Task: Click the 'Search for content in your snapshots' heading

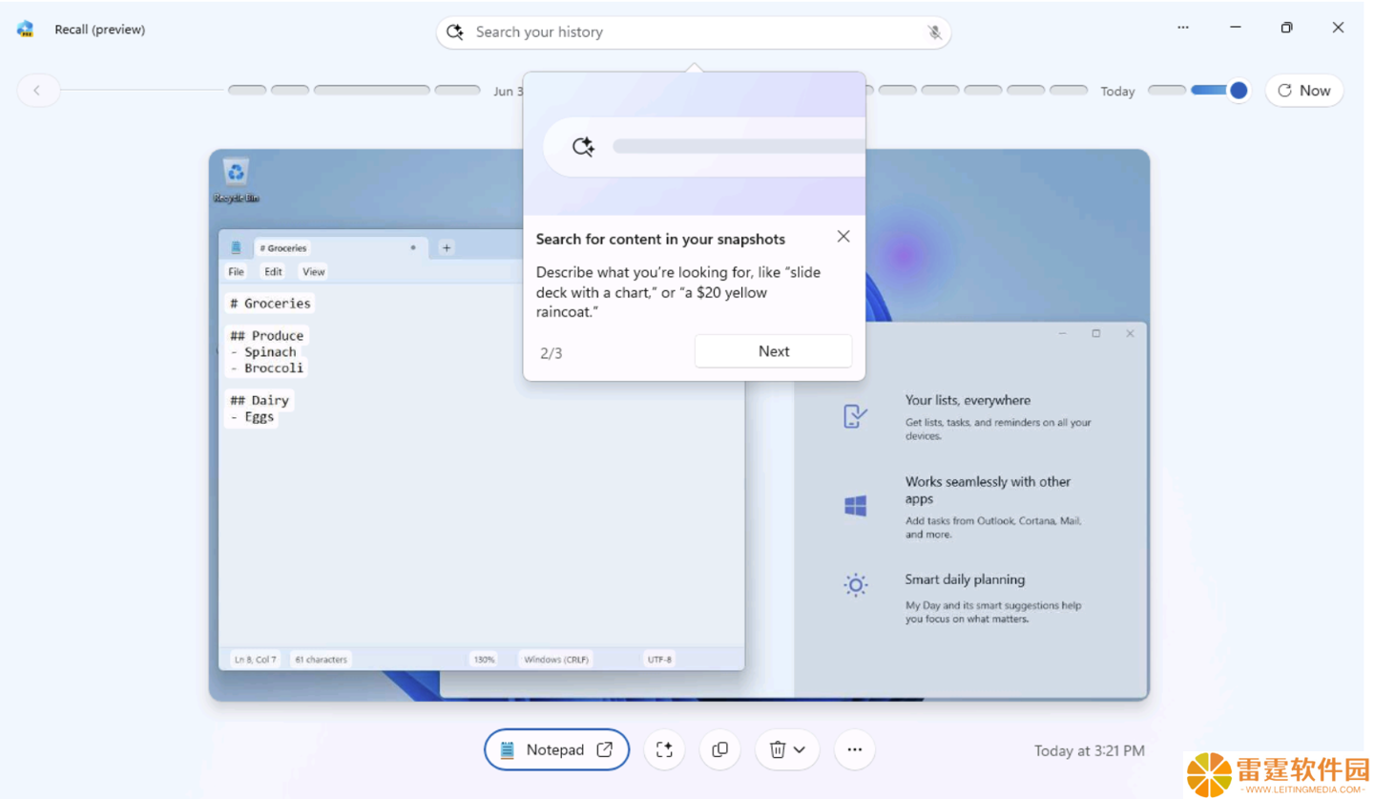Action: [x=660, y=240]
